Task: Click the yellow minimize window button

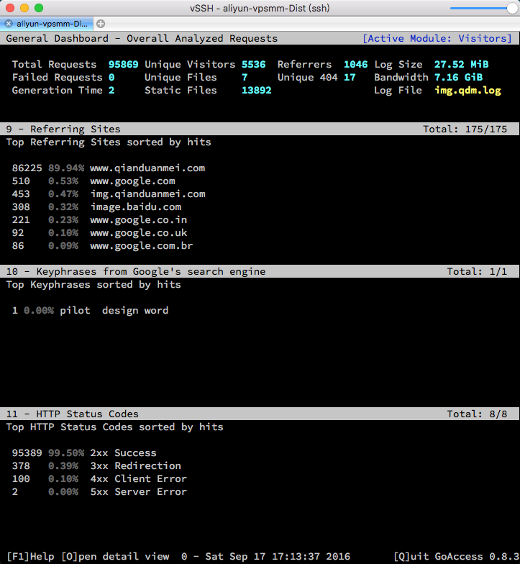Action: click(x=24, y=7)
